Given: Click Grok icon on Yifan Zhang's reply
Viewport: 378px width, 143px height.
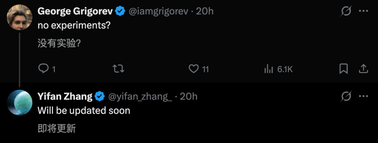Looking at the screenshot, I should click(346, 96).
